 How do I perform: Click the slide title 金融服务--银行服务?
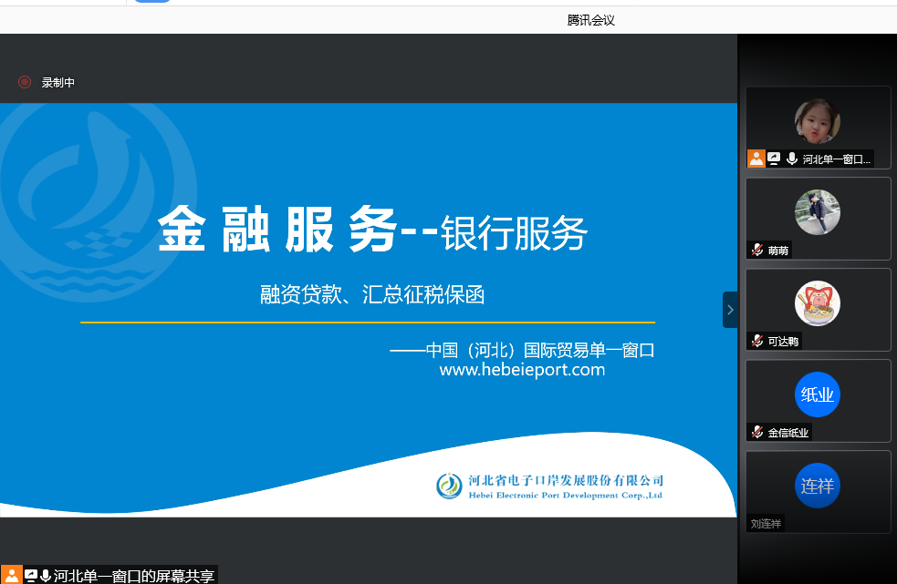(372, 230)
